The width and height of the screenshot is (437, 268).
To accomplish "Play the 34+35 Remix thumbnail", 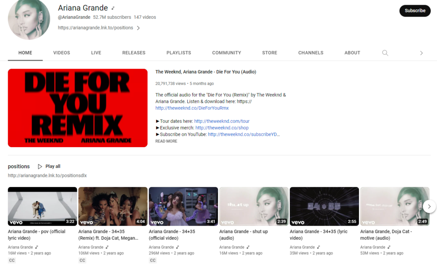I will pos(113,207).
